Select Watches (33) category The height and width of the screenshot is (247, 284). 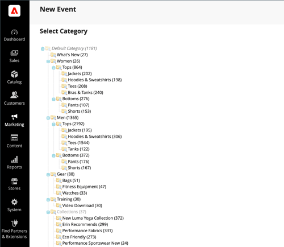(74, 193)
